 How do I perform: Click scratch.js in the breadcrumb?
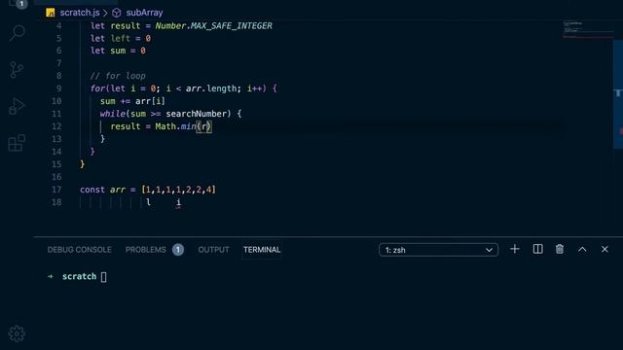coord(80,13)
